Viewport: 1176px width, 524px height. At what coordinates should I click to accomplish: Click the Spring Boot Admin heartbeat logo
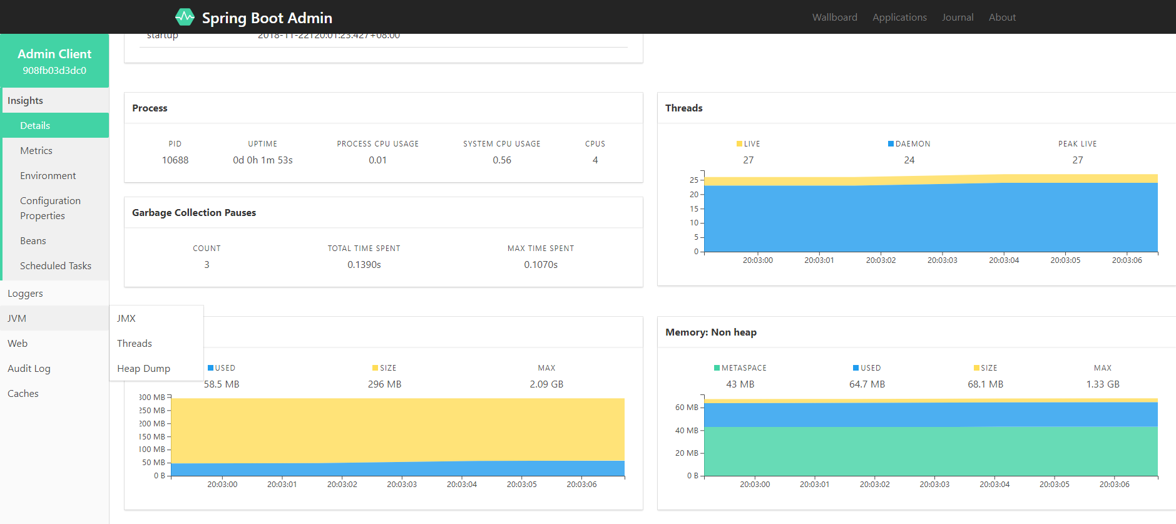185,17
